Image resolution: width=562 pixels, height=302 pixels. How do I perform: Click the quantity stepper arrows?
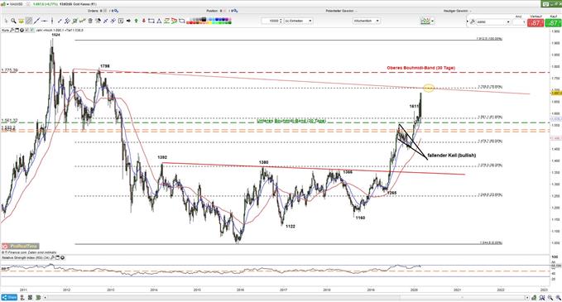[x=281, y=21]
